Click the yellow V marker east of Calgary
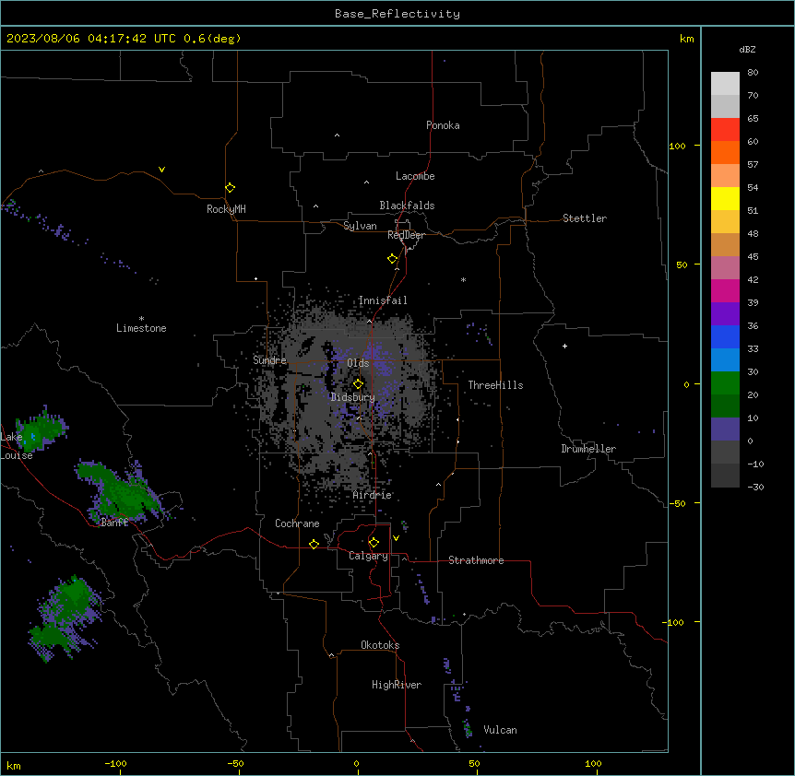Screen dimensions: 795x776 point(396,538)
